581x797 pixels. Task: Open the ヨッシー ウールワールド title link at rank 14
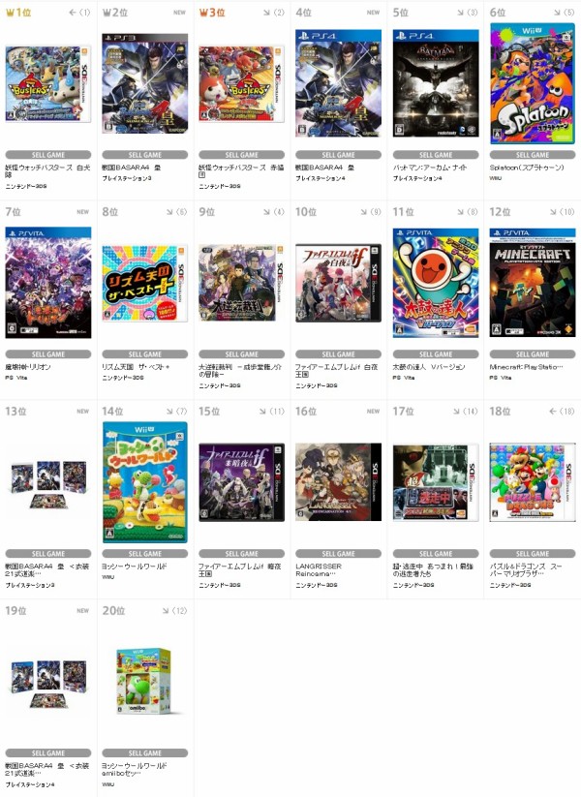135,566
